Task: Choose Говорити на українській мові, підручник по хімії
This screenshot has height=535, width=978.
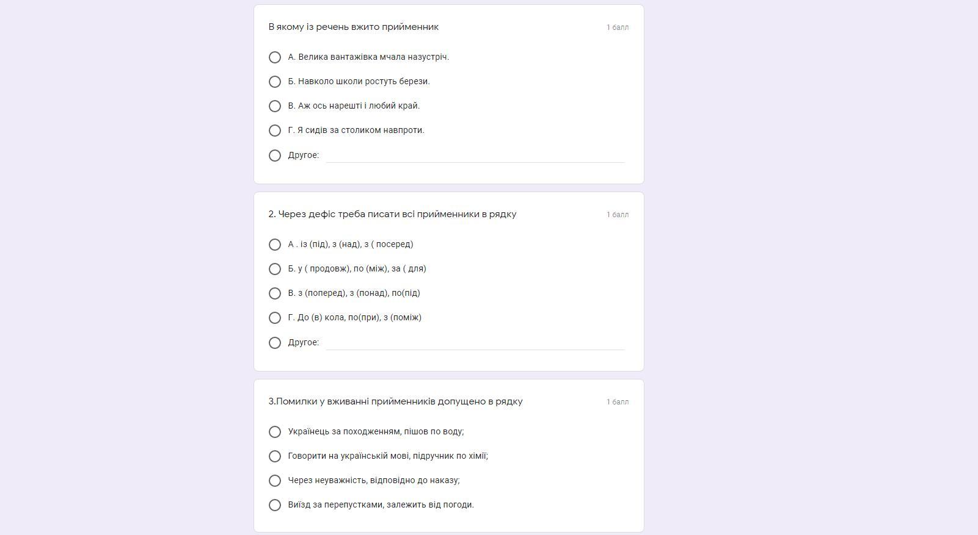Action: pyautogui.click(x=275, y=456)
